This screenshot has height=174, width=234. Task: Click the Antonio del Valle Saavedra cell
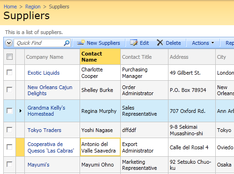click(100, 147)
